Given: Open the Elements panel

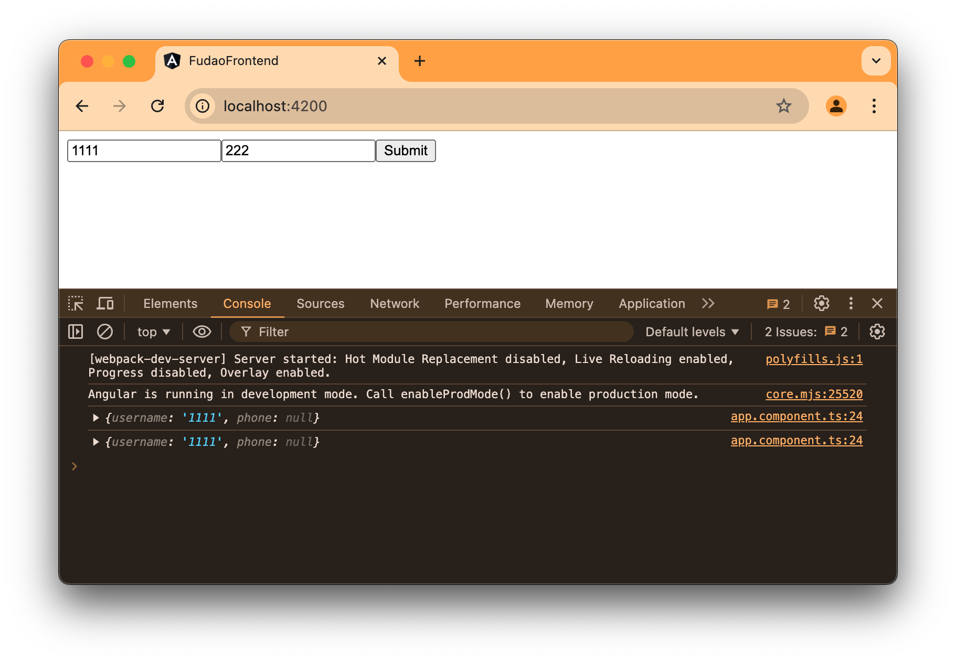Looking at the screenshot, I should coord(170,303).
